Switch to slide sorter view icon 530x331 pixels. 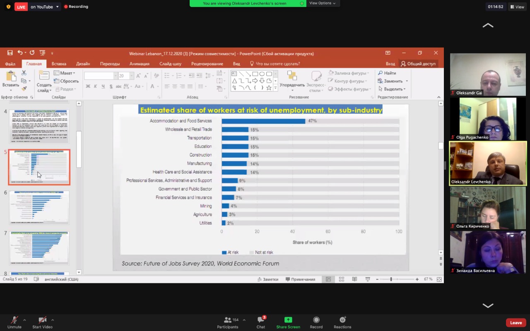tap(342, 279)
